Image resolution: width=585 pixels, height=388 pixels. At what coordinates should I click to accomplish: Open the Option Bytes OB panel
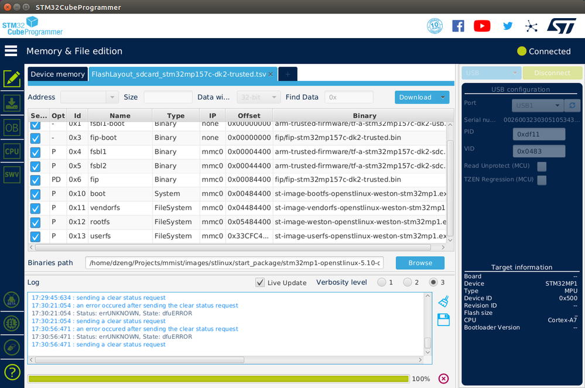coord(12,128)
